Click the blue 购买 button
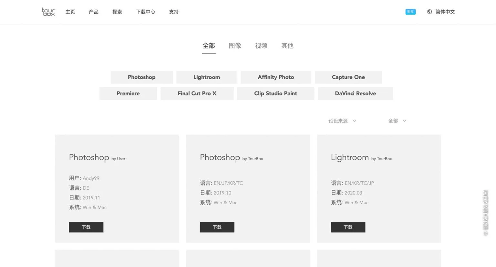This screenshot has height=267, width=496. 410,12
